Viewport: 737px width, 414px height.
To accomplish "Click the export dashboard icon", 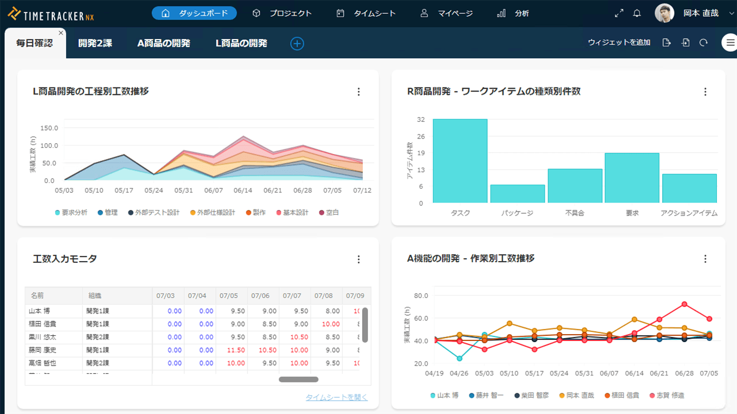I will (x=667, y=43).
